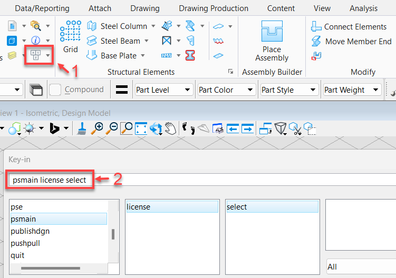
Task: Activate the Fit View icon
Action: click(141, 128)
